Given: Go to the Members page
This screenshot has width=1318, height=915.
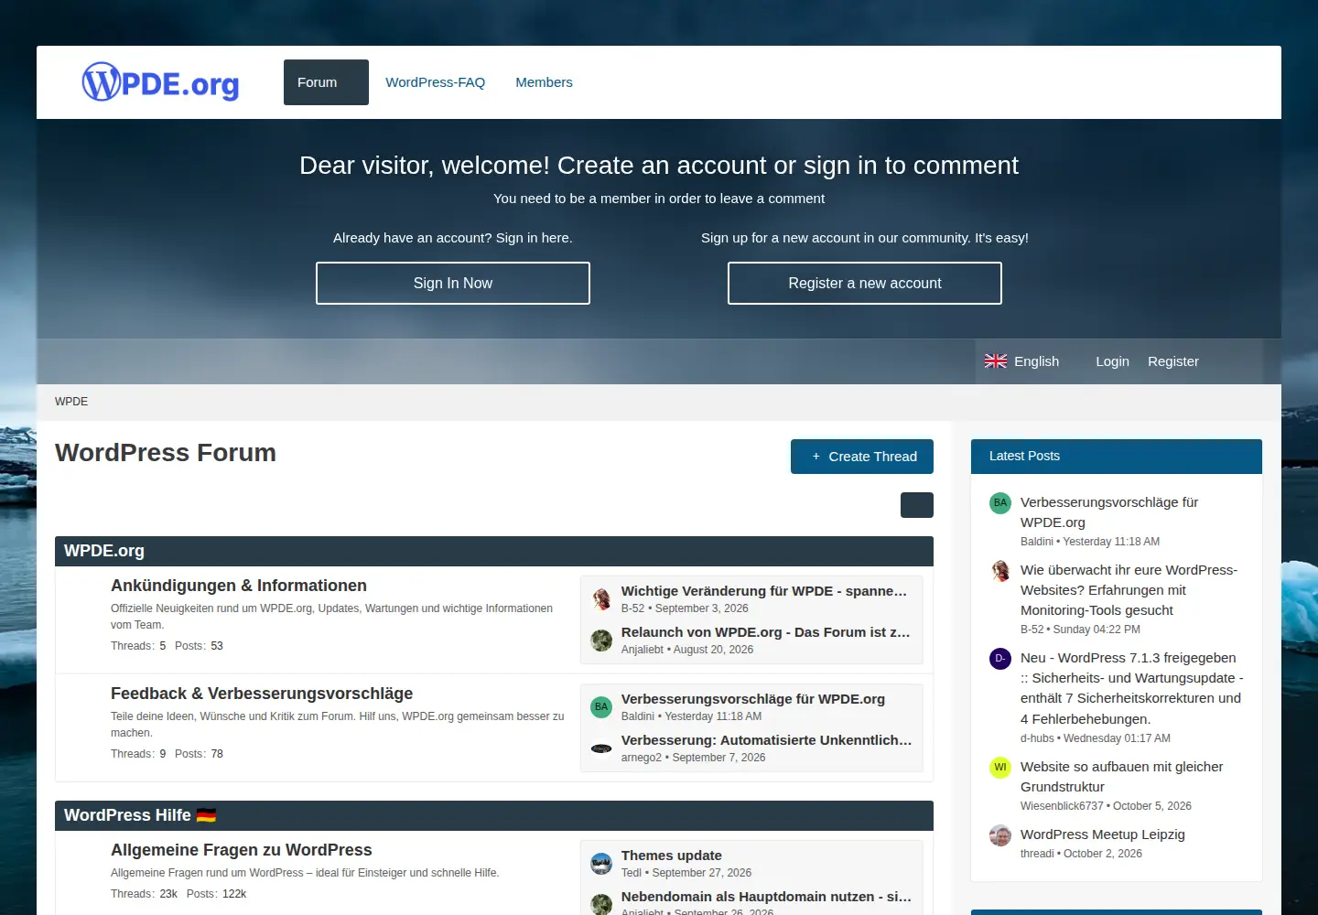Looking at the screenshot, I should click(x=544, y=82).
